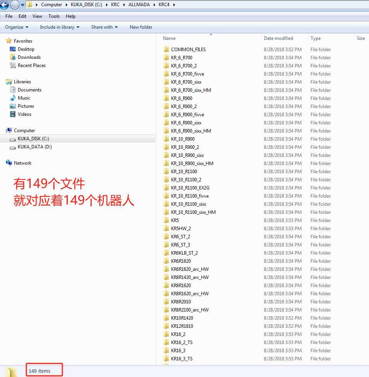Open the Share with dropdown

pos(104,27)
